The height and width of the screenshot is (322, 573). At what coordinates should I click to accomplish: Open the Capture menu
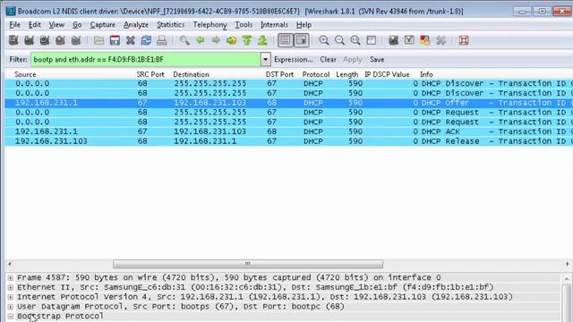[x=103, y=25]
